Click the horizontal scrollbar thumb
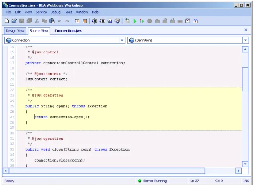The width and height of the screenshot is (253, 185). [107, 171]
